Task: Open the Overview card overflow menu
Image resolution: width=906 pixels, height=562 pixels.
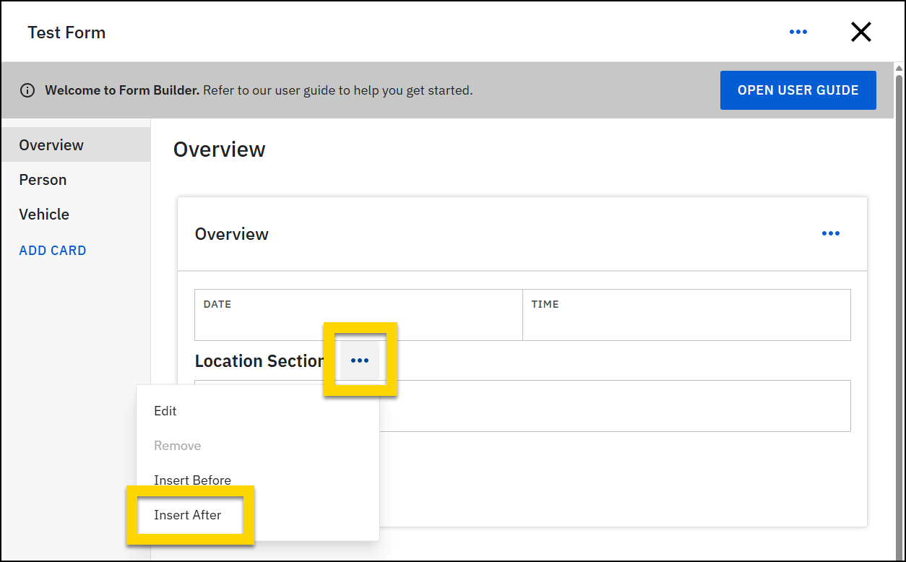Action: coord(830,233)
